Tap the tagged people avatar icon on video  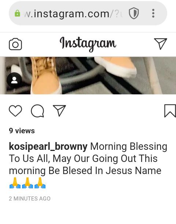(x=14, y=80)
